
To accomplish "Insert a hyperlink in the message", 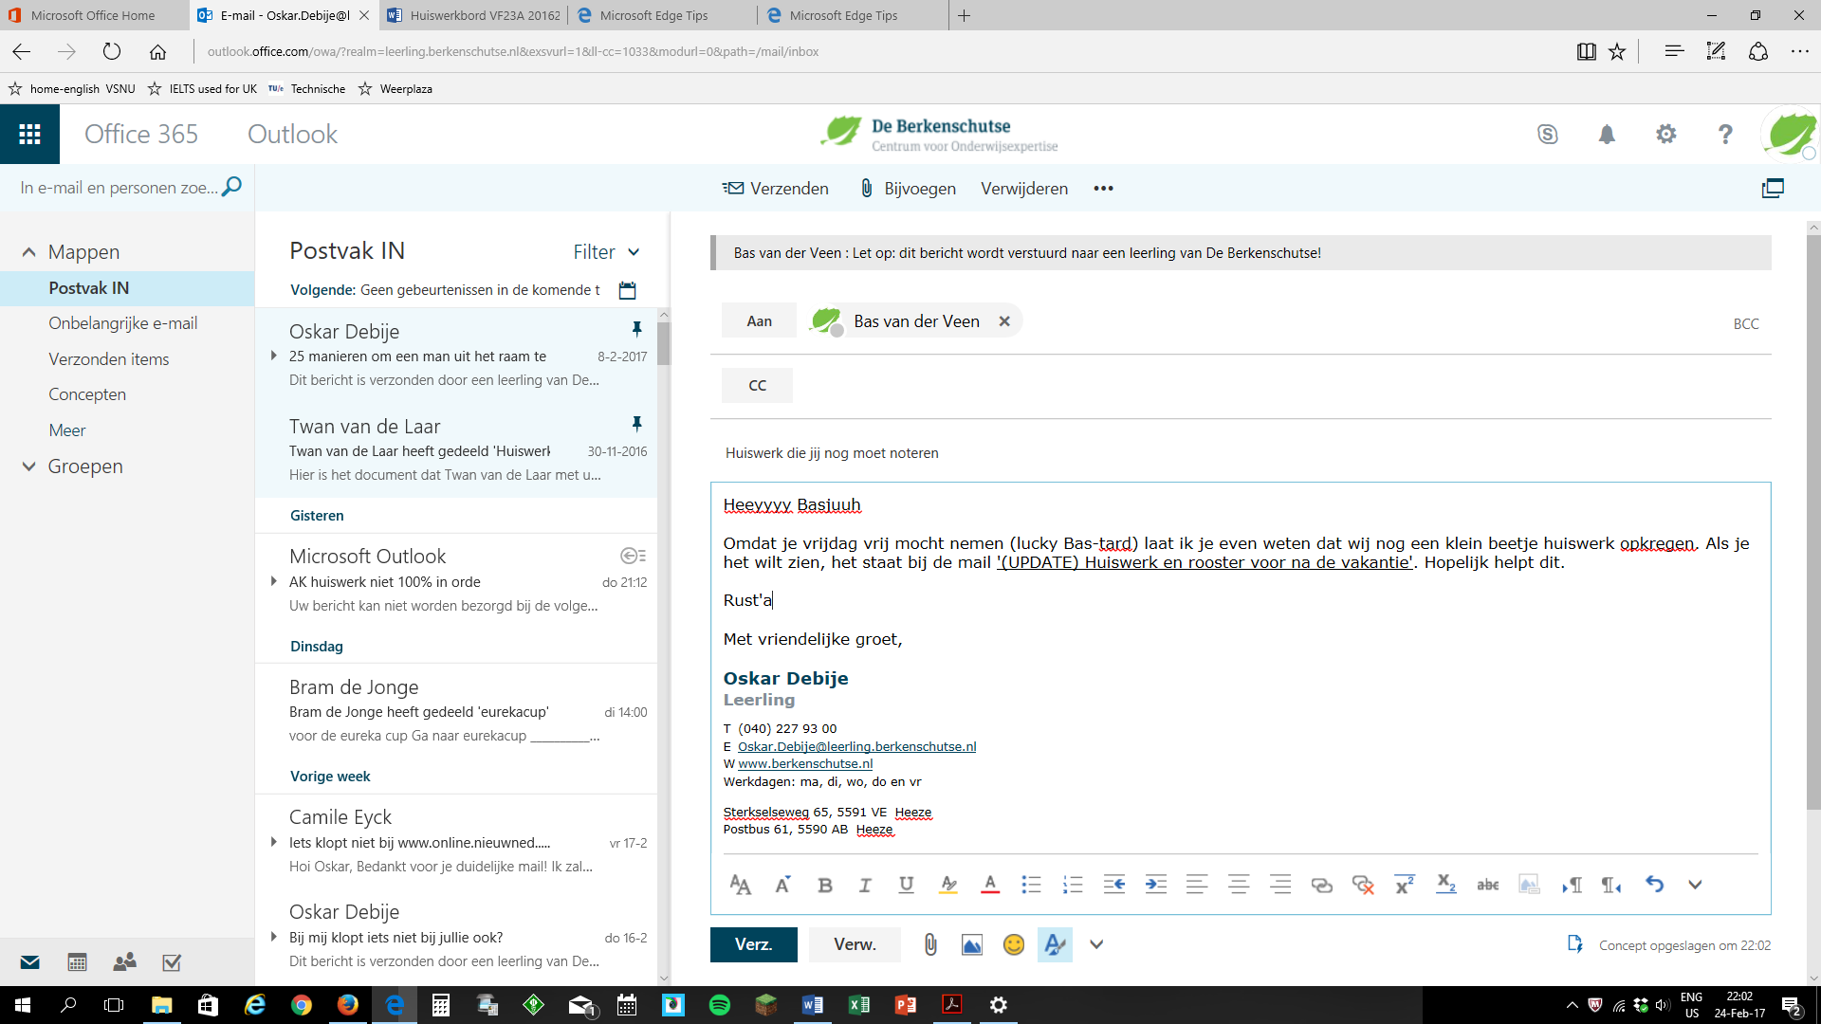I will [x=1321, y=885].
